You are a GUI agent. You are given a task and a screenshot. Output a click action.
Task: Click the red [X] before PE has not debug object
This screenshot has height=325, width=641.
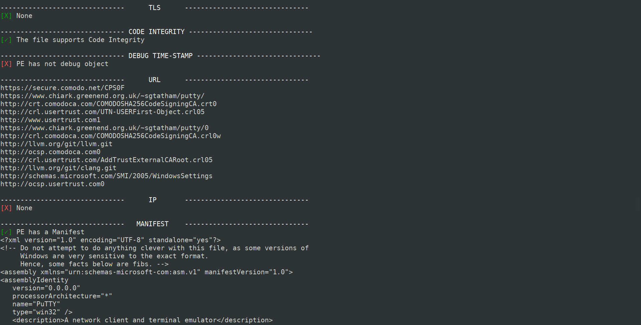pos(6,64)
